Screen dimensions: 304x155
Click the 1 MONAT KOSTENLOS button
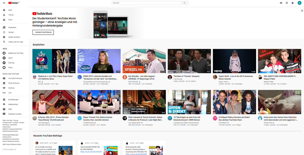43,32
